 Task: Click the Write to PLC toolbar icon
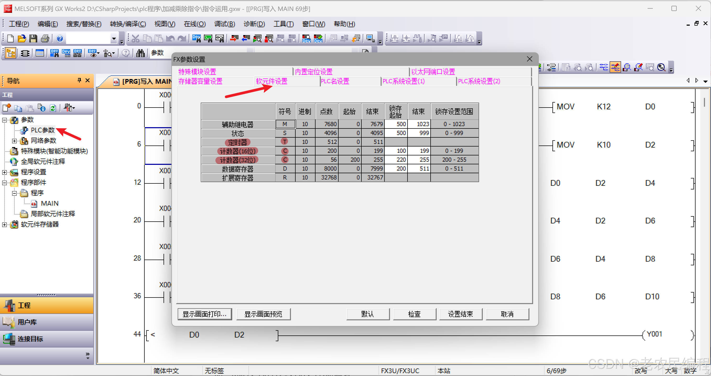[234, 38]
